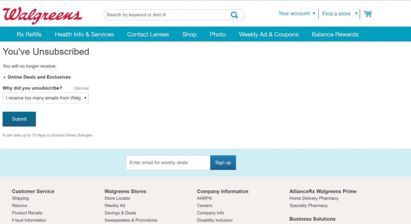Open Sweepstakes & Promotions link
Screen dimensions: 411x224
(x=131, y=220)
